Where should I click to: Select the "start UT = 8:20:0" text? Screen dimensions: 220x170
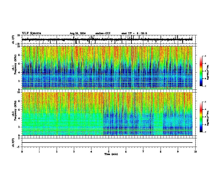[x=134, y=33]
